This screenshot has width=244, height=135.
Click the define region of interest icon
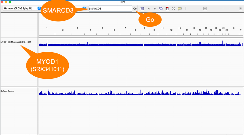point(167,9)
